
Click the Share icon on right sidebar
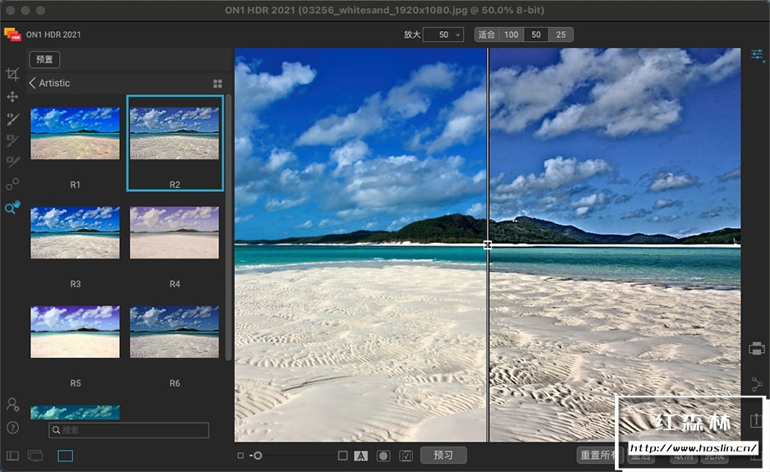coord(757,384)
